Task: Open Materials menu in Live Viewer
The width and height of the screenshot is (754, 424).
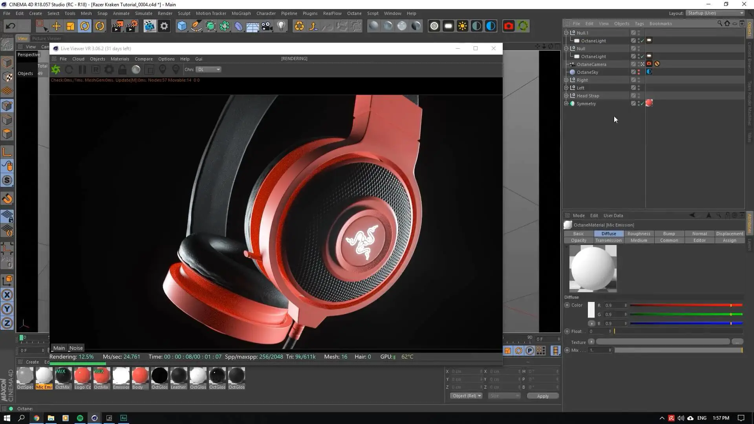Action: 120,59
